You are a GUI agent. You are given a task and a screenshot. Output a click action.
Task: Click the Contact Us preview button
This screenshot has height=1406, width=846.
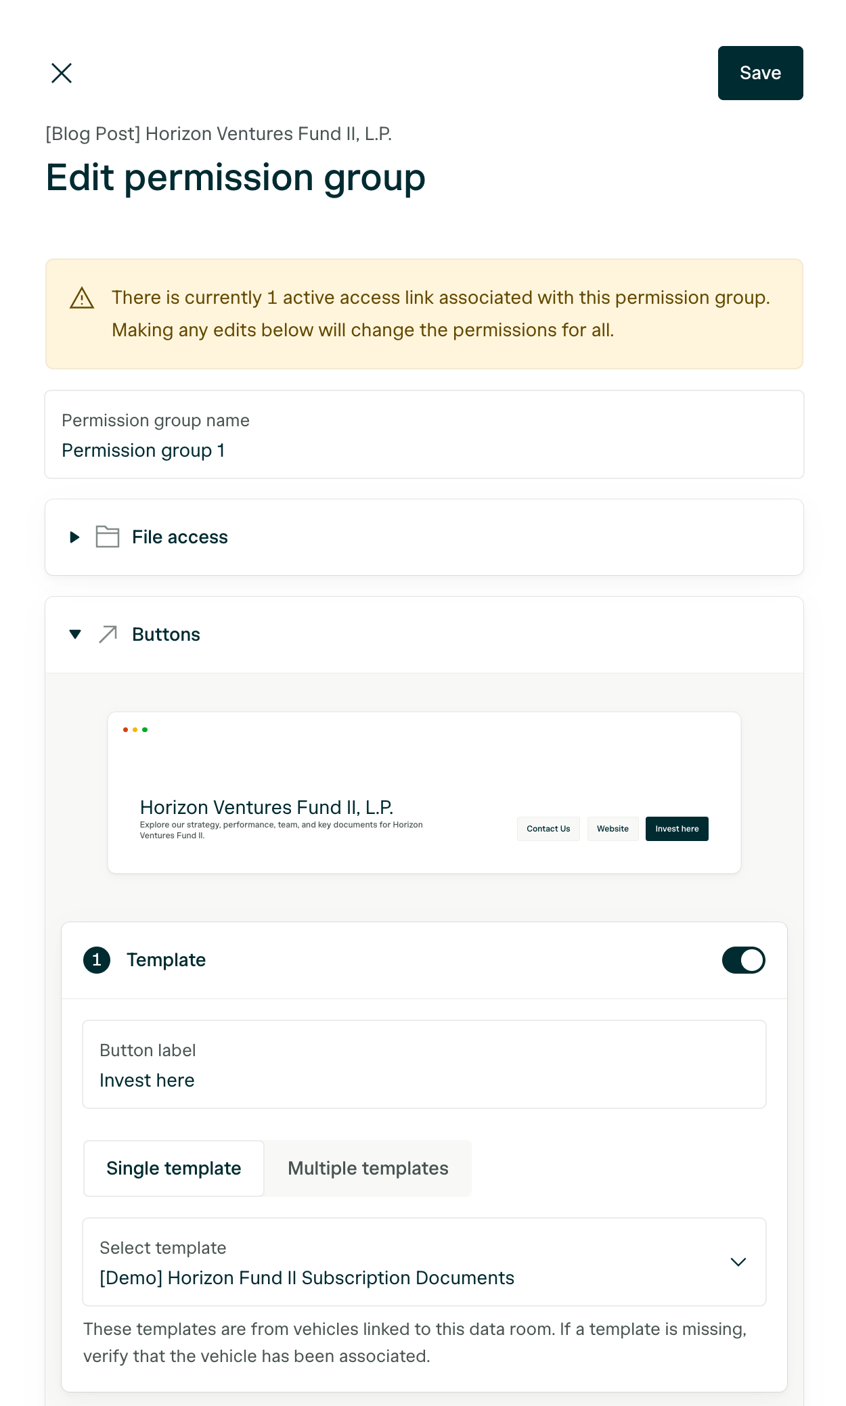point(548,829)
